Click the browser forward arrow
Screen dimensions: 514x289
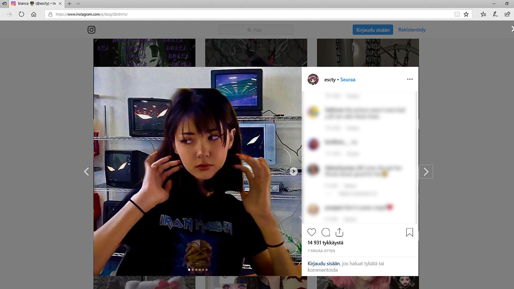9,14
